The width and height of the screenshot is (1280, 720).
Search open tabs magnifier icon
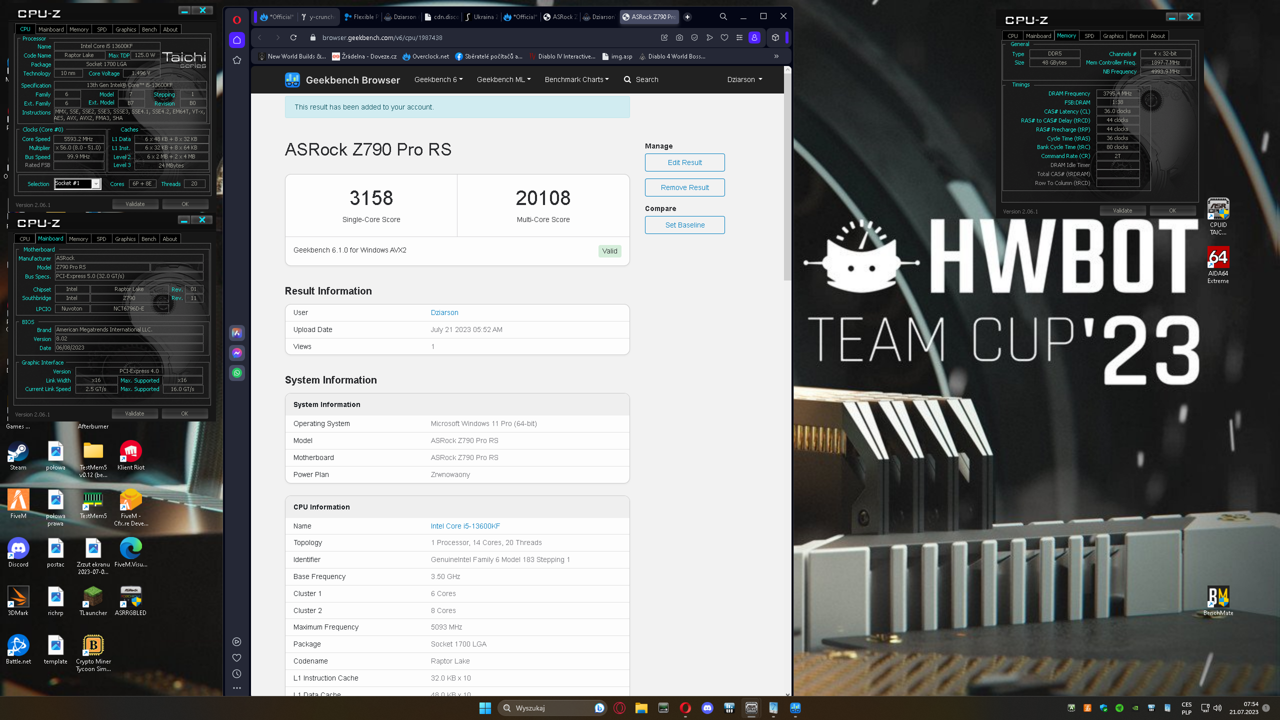coord(723,16)
